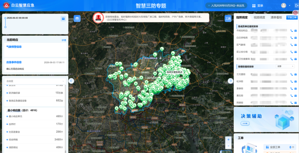
Task: Select 全部工单 count entry
Action: (x=280, y=147)
